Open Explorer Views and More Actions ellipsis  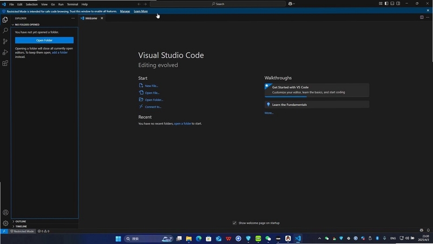(x=73, y=18)
